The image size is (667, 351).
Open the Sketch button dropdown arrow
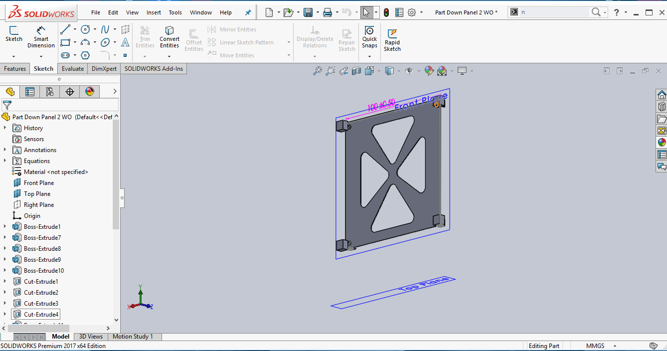(x=13, y=56)
